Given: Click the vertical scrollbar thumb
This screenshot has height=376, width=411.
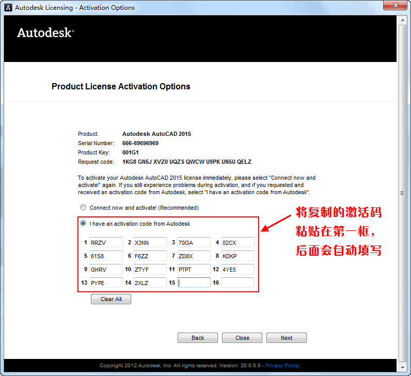Looking at the screenshot, I should [403, 193].
